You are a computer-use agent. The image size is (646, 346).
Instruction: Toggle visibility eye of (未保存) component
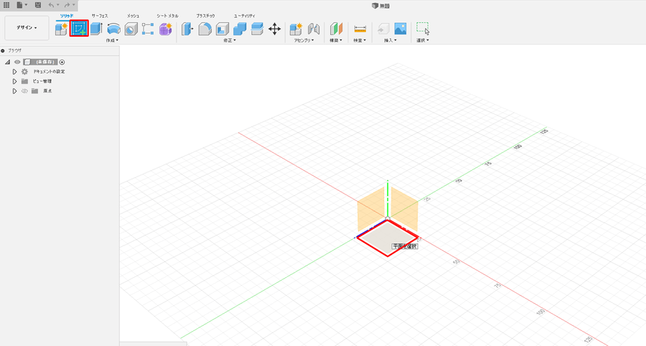click(x=17, y=62)
